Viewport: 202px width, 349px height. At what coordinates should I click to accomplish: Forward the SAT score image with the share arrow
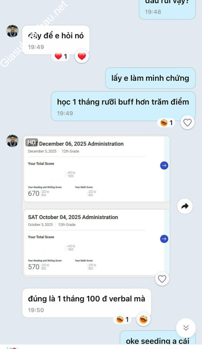pyautogui.click(x=185, y=206)
